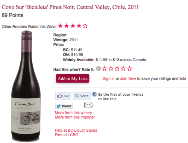Click the wine title heading
The image size is (188, 143).
70,7
